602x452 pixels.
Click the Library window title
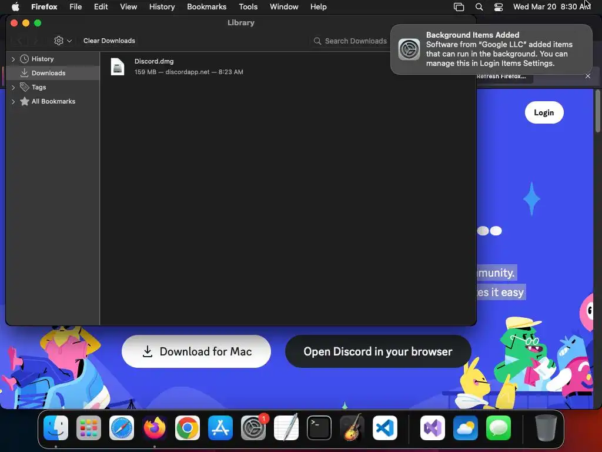pyautogui.click(x=240, y=23)
